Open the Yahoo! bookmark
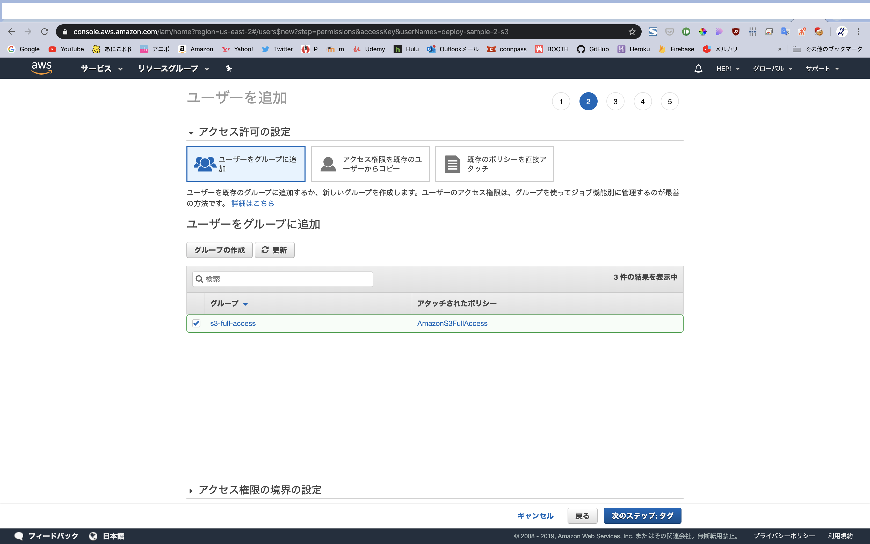This screenshot has height=544, width=870. coord(237,49)
